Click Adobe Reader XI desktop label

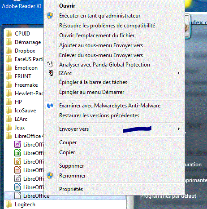(22, 6)
